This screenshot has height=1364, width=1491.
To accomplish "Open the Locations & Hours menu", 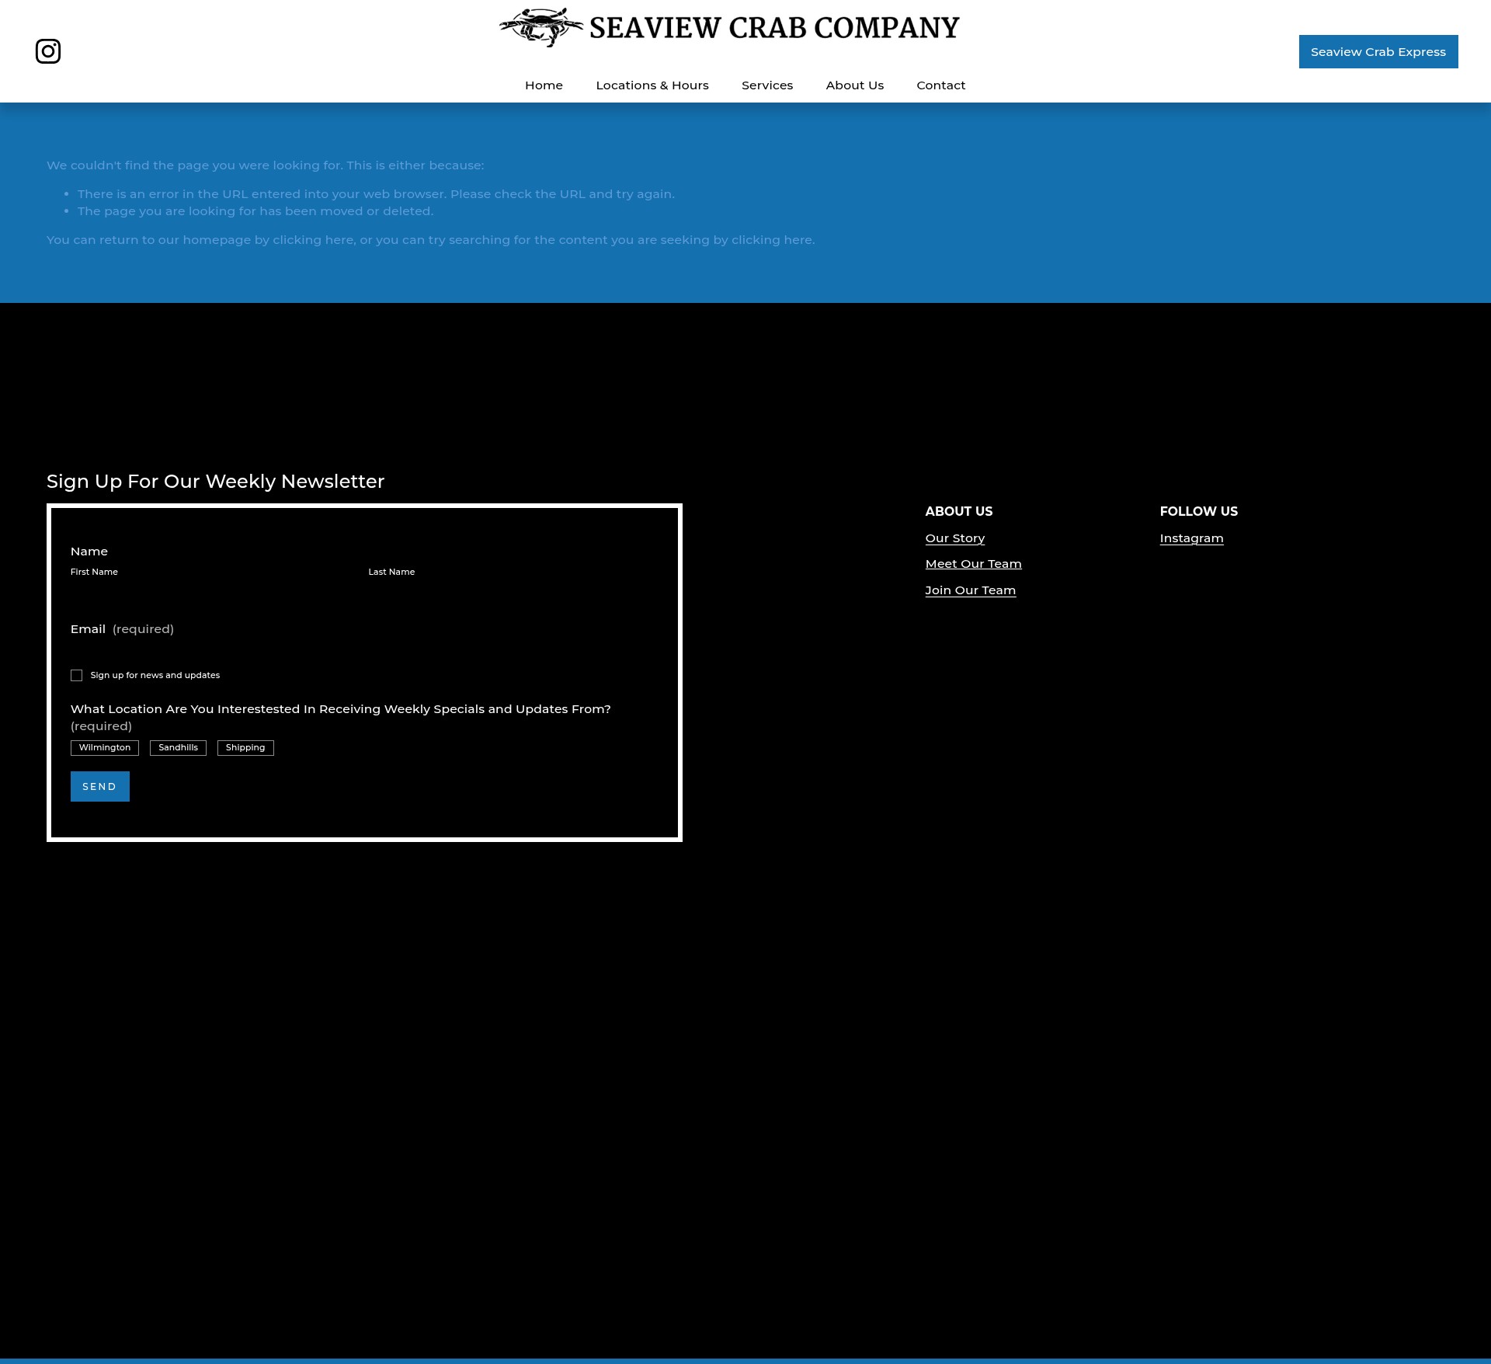I will coord(652,85).
